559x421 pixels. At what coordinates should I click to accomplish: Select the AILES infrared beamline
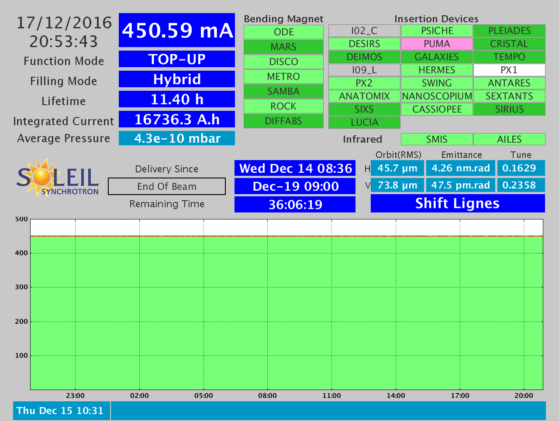[x=509, y=139]
